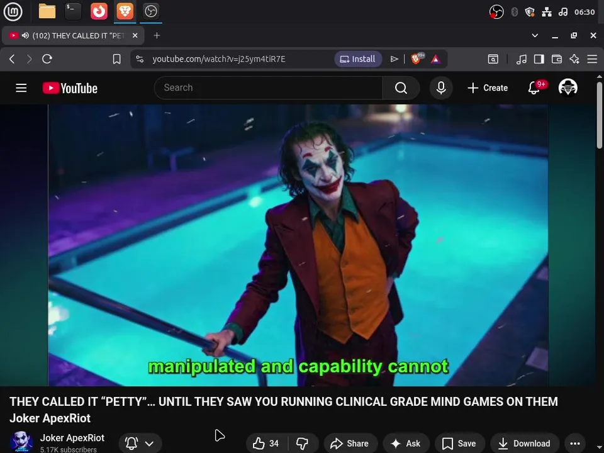The height and width of the screenshot is (453, 604).
Task: Click the OBS recording tray icon
Action: (496, 12)
